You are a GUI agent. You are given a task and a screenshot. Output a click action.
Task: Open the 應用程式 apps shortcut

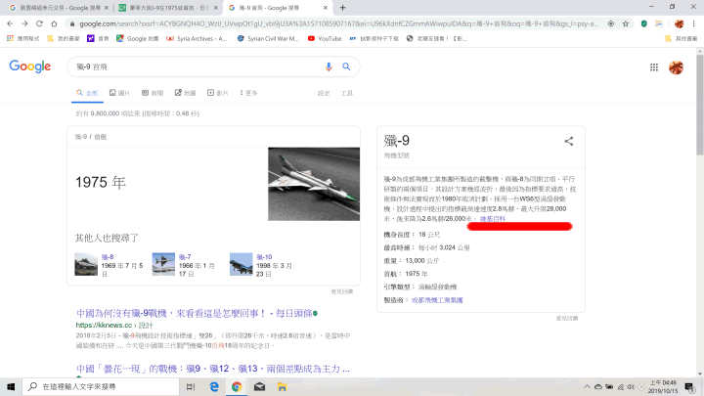point(23,38)
